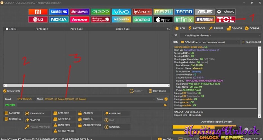Viewport: 263px width, 140px height.
Task: Select the Meizu brand logo
Action: click(x=163, y=12)
